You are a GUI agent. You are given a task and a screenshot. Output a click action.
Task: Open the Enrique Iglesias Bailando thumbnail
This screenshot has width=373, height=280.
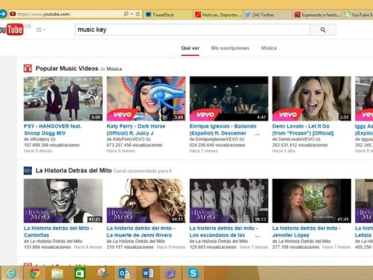pos(228,99)
